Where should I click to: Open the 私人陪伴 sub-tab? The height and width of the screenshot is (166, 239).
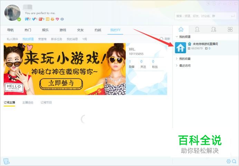coord(12,39)
